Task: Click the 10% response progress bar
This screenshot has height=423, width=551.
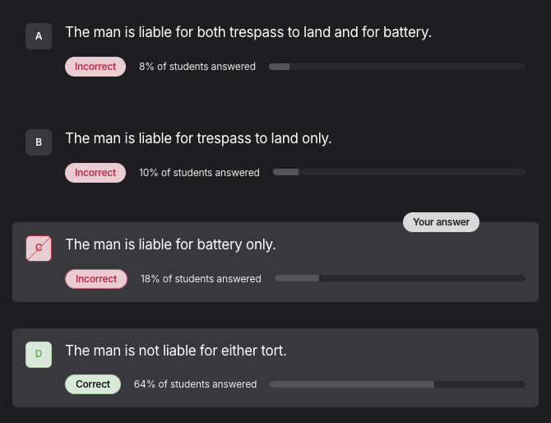Action: click(399, 173)
